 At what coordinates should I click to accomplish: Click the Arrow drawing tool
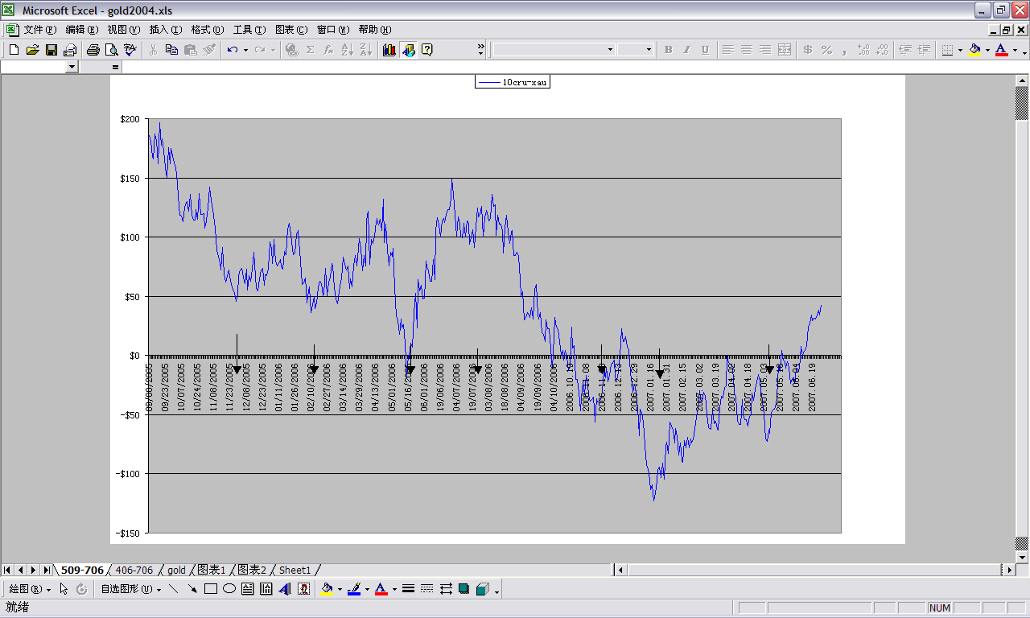coord(192,589)
